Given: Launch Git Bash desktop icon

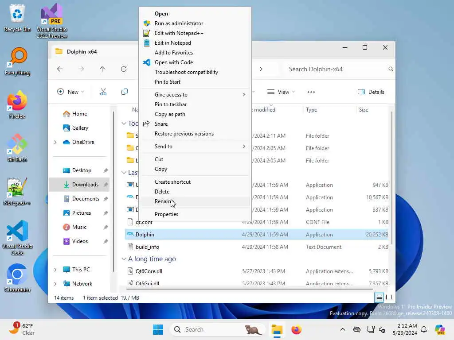Looking at the screenshot, I should [x=17, y=148].
